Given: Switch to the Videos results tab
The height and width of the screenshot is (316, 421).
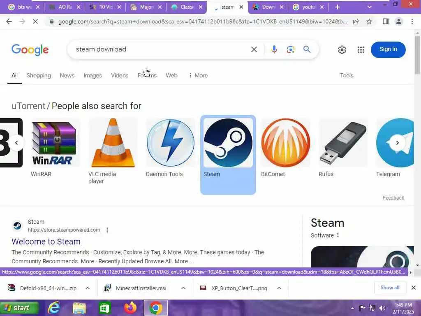Looking at the screenshot, I should [x=120, y=76].
